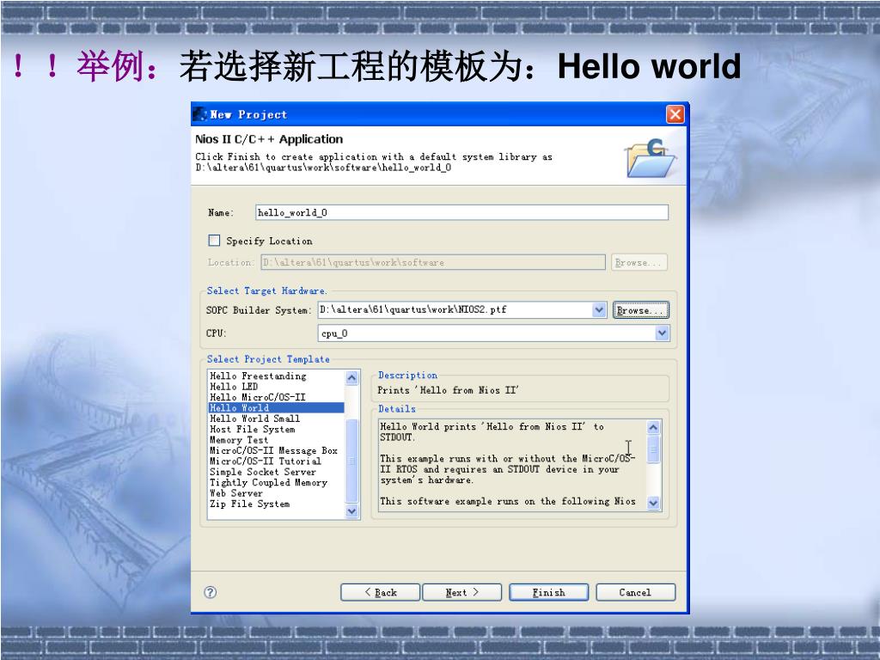Click the disabled Location Browse button
Viewport: 880px width, 660px height.
(x=639, y=263)
